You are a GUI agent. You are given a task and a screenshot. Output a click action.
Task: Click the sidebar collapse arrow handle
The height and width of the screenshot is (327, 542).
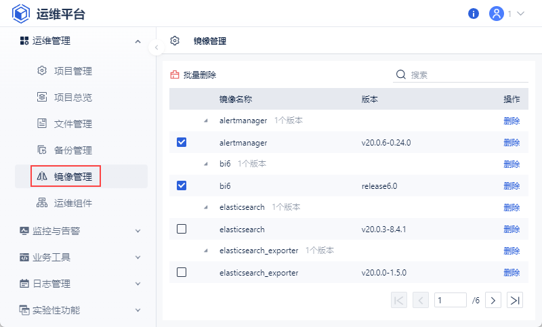click(x=157, y=47)
